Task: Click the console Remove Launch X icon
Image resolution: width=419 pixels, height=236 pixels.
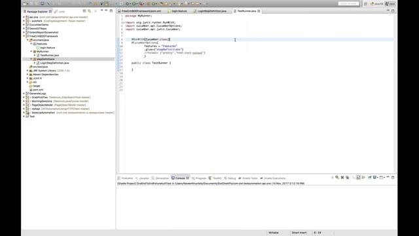Action: pyautogui.click(x=342, y=178)
